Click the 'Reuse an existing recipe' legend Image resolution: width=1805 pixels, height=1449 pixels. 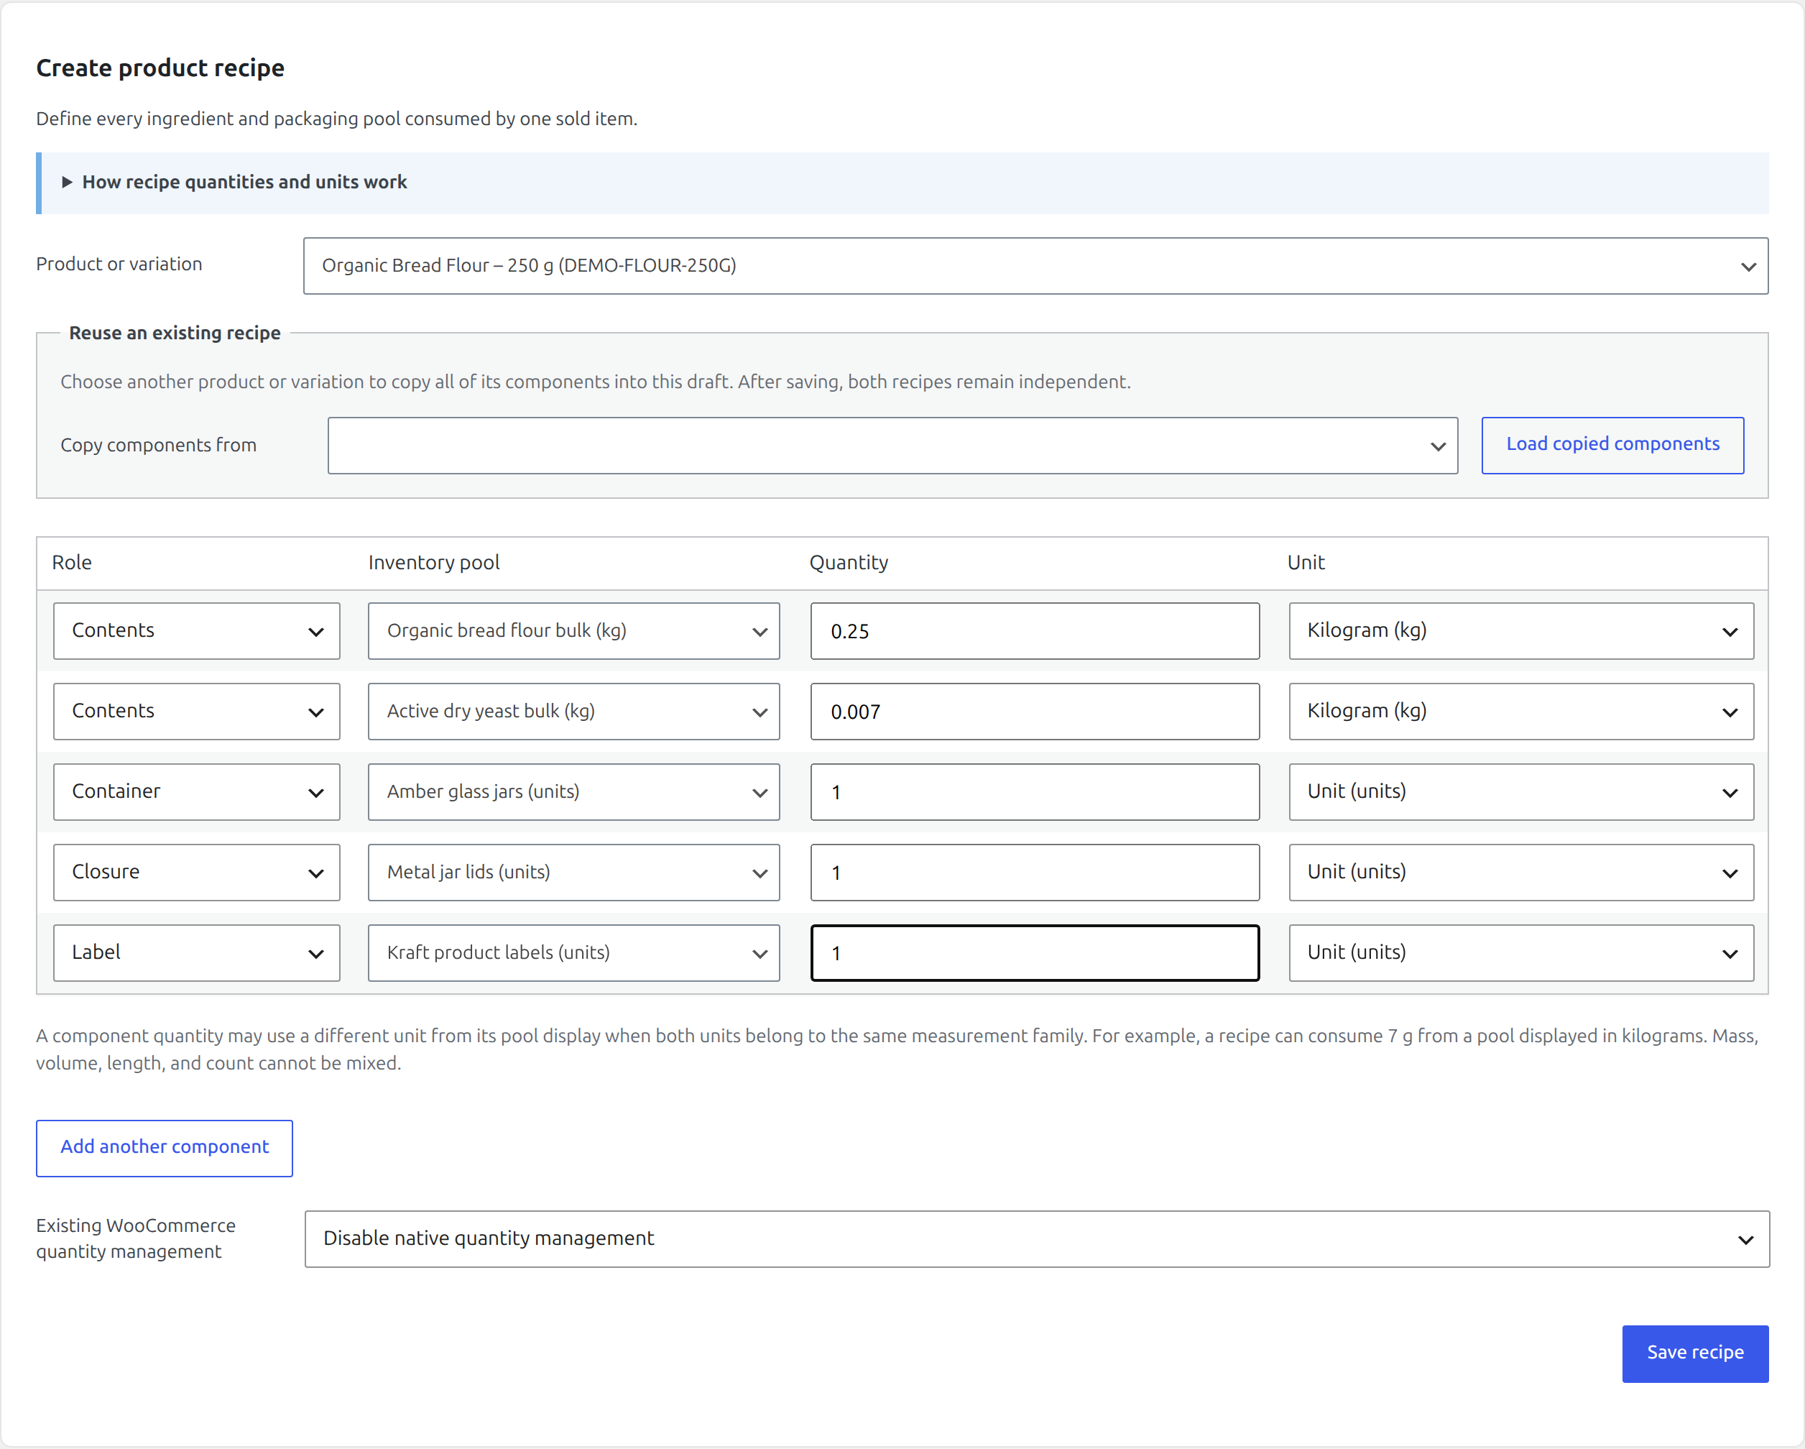point(174,333)
